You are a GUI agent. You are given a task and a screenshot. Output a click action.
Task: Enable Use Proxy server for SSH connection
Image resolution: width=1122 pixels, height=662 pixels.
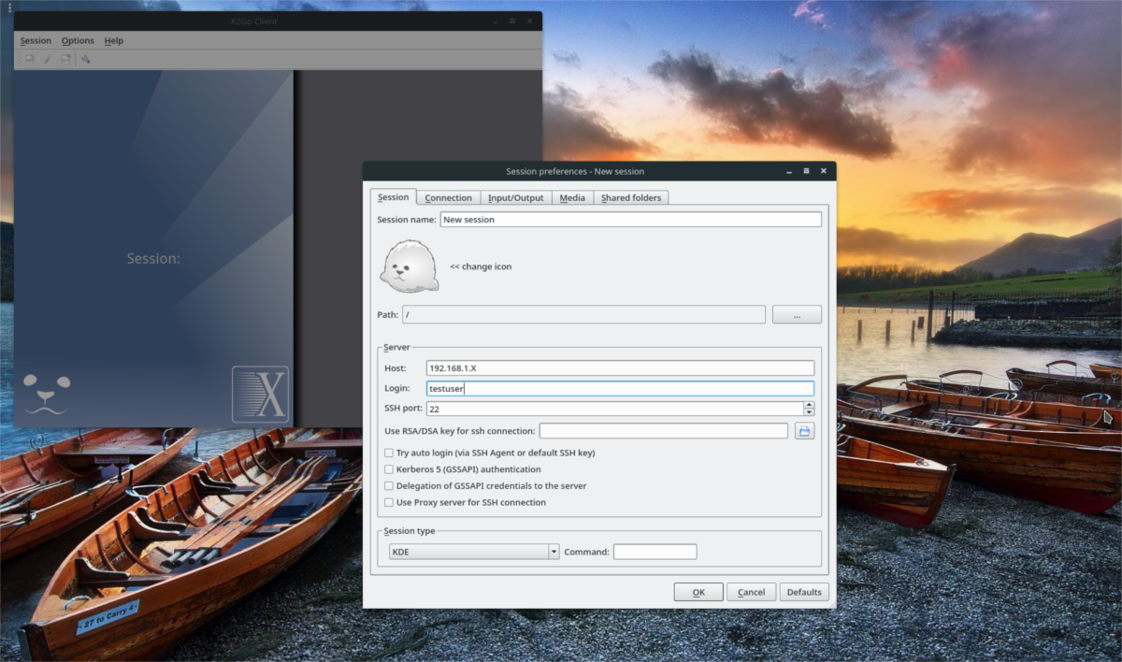[x=389, y=502]
